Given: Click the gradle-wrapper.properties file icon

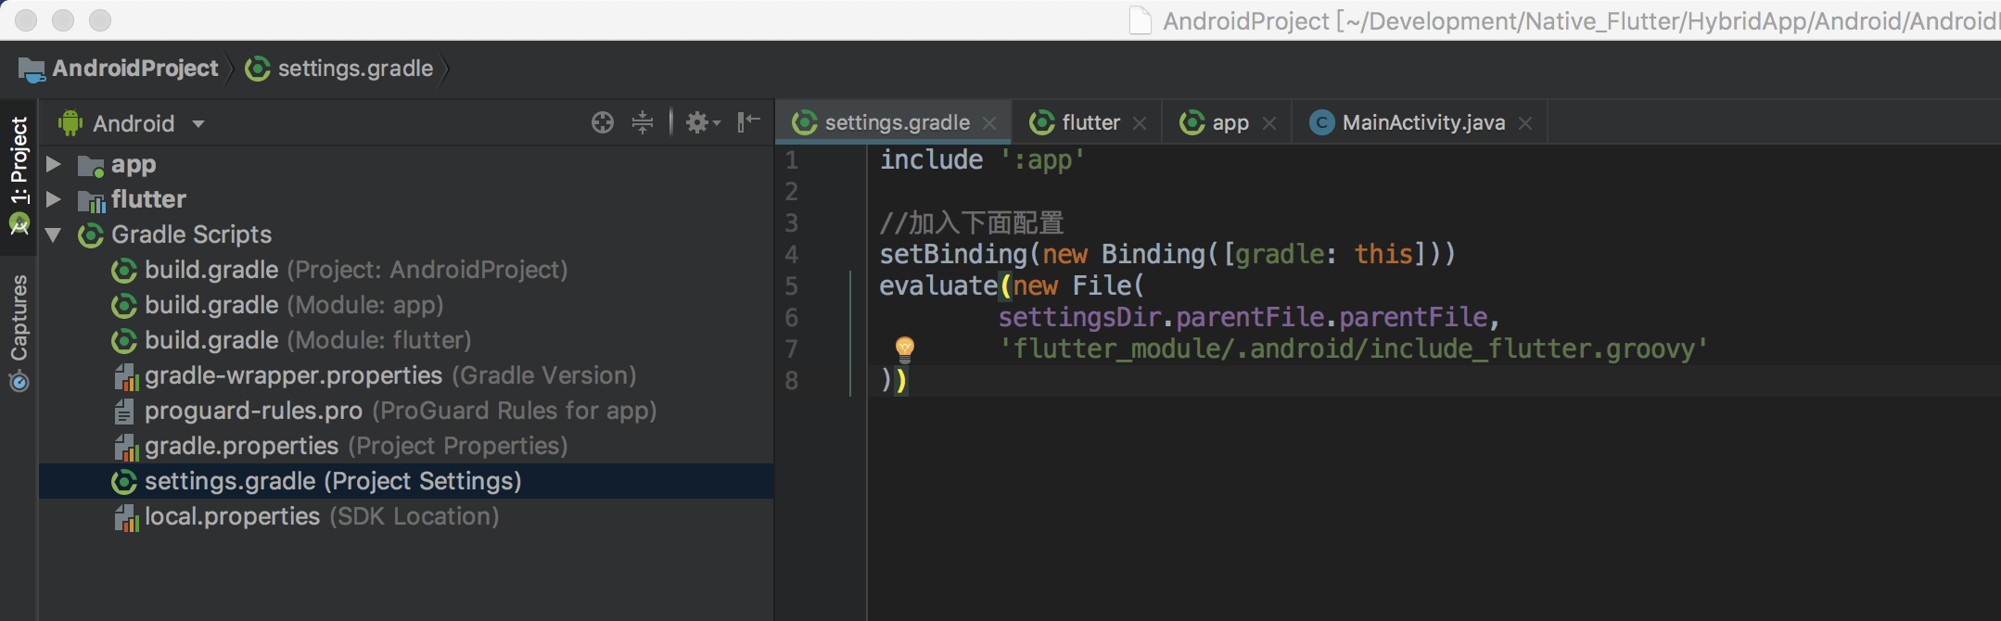Looking at the screenshot, I should coord(126,376).
